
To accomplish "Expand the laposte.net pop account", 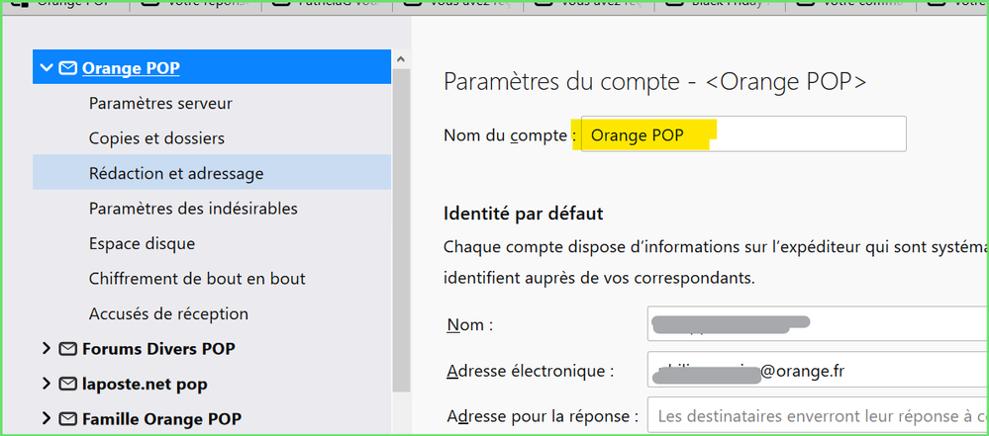I will [47, 384].
